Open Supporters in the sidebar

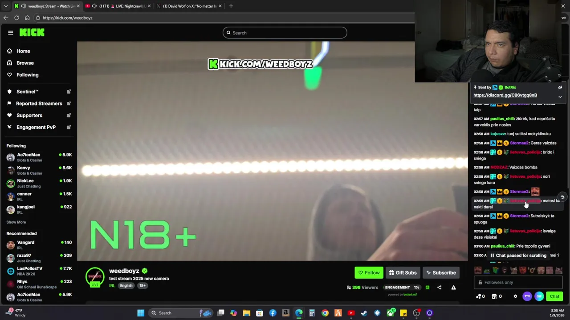click(29, 116)
